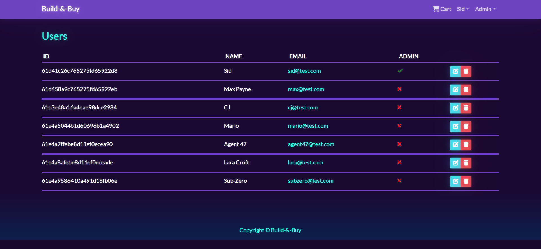Click Sub-Zero's red non-admin cross
Screen dimensions: 541x249
point(399,181)
